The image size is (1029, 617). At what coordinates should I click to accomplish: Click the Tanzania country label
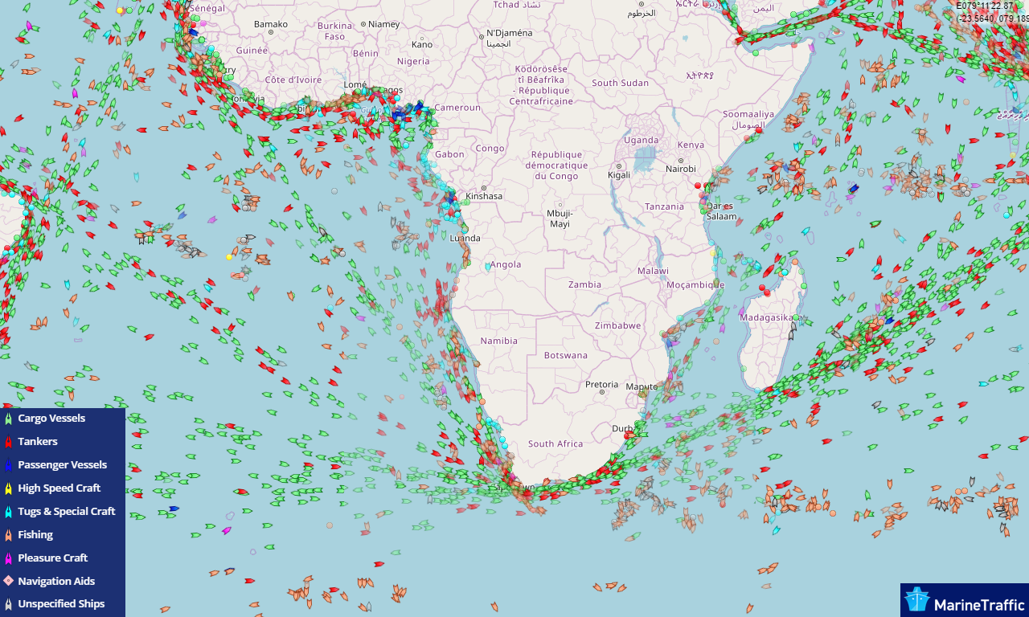(664, 206)
